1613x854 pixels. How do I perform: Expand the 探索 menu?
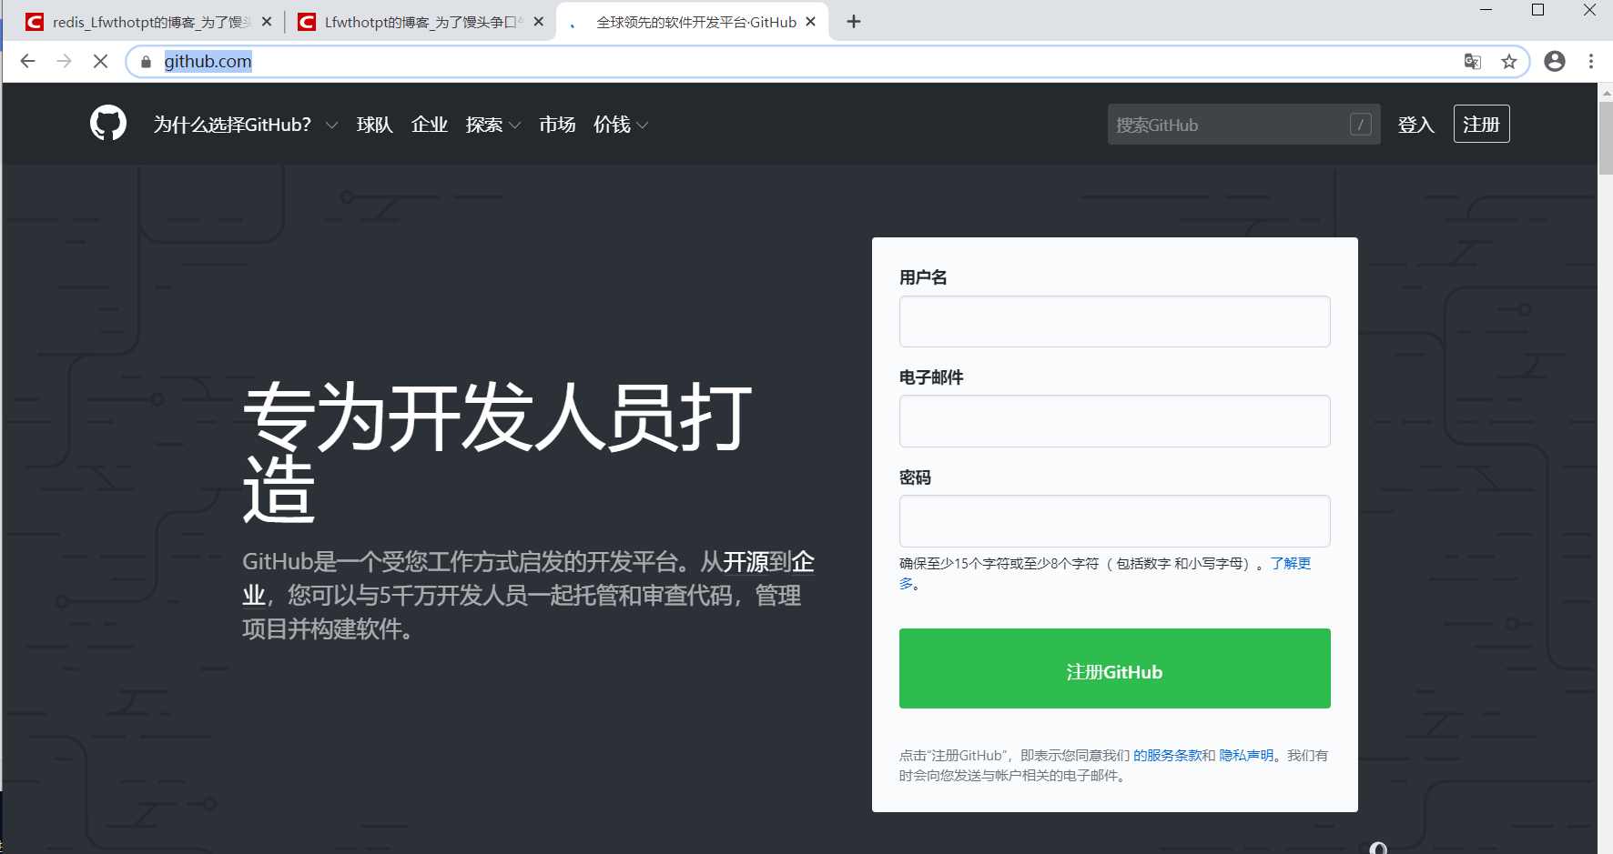click(493, 125)
